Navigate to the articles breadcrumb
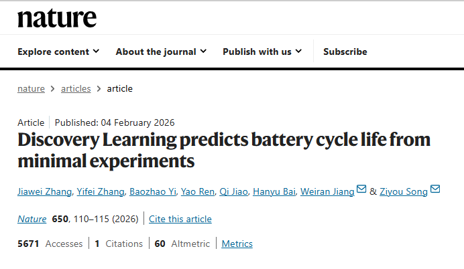The image size is (464, 269). (x=76, y=88)
